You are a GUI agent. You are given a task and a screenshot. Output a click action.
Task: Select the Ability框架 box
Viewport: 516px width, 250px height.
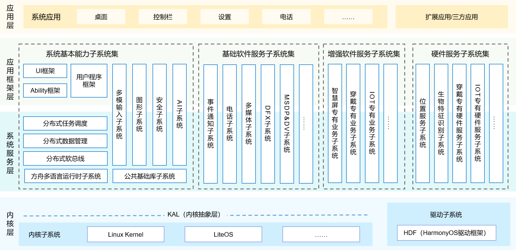pyautogui.click(x=45, y=90)
